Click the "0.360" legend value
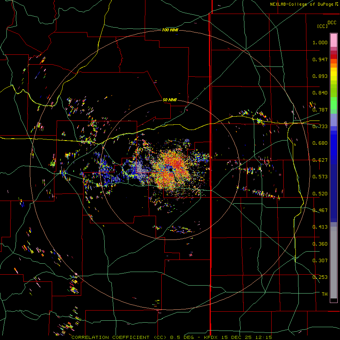Screen dimensions: 340x340 pos(320,244)
